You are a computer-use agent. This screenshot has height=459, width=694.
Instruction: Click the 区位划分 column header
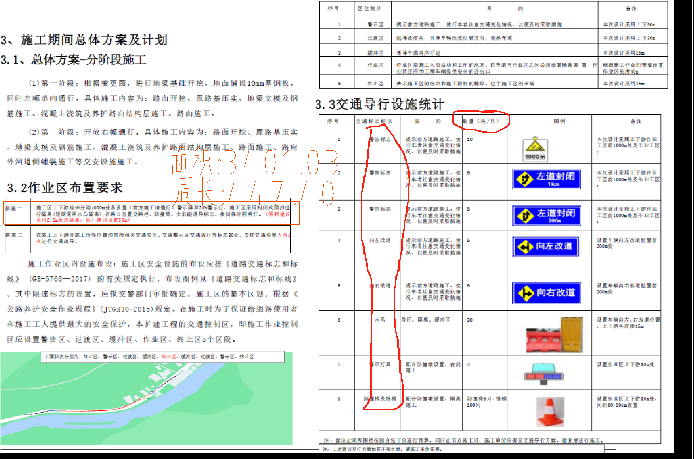(x=370, y=9)
